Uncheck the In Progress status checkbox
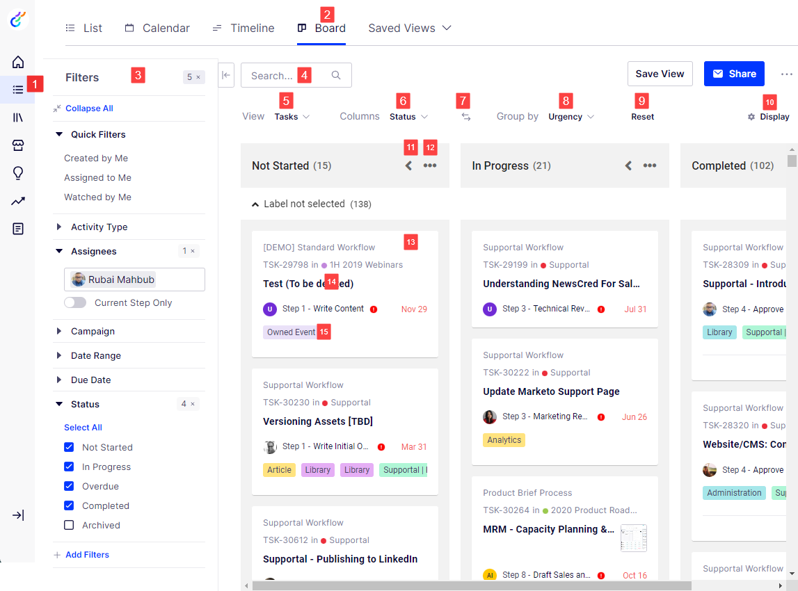 point(69,467)
